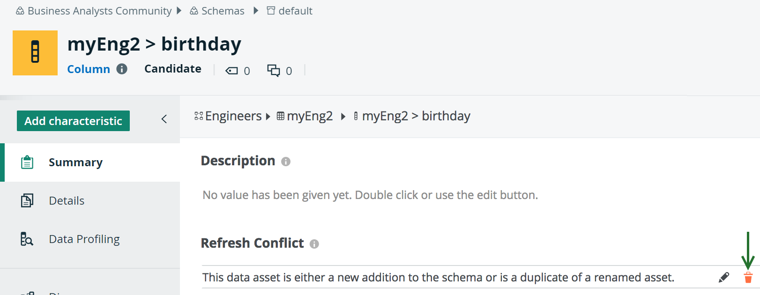Viewport: 760px width, 295px height.
Task: Go to Business Analysts Community breadcrumb
Action: click(99, 11)
